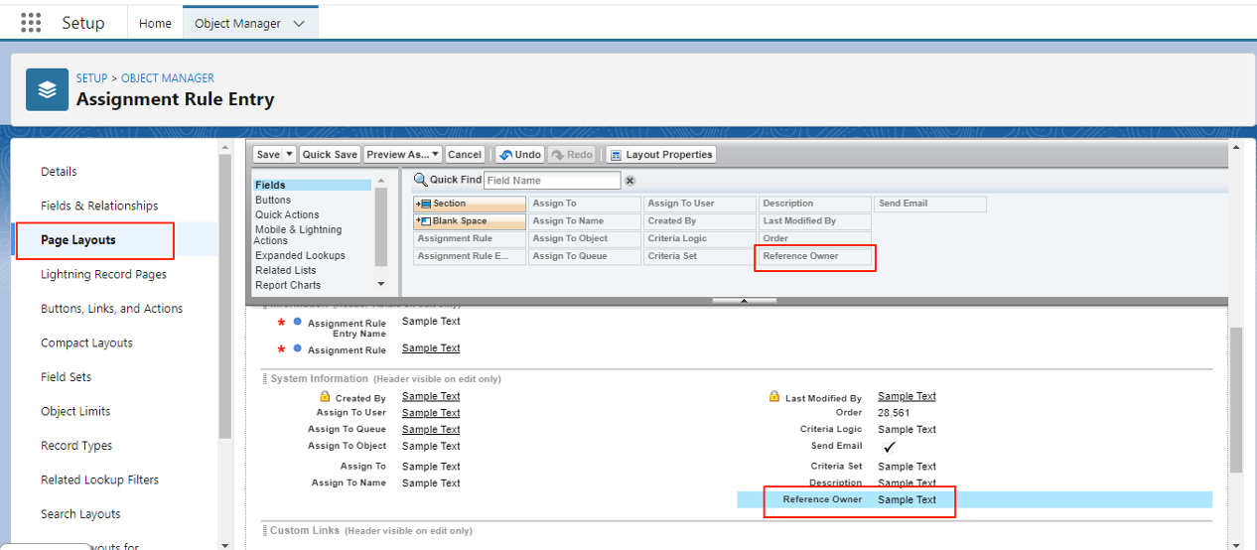Click the palette category list down-arrow

(x=380, y=287)
